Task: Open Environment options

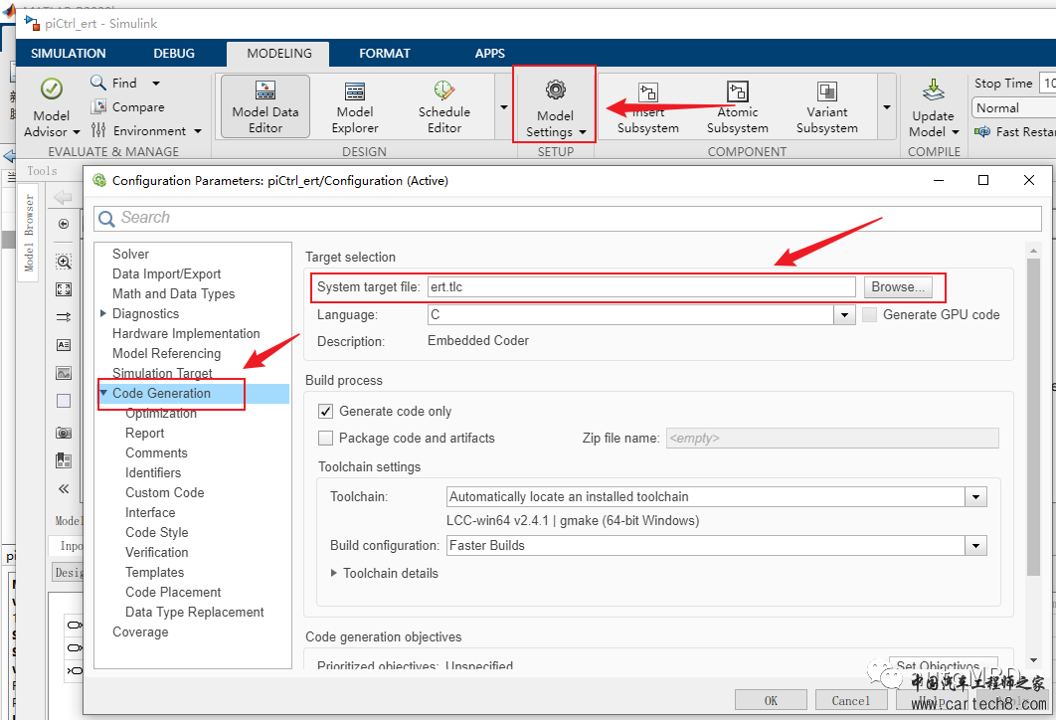Action: tap(145, 130)
